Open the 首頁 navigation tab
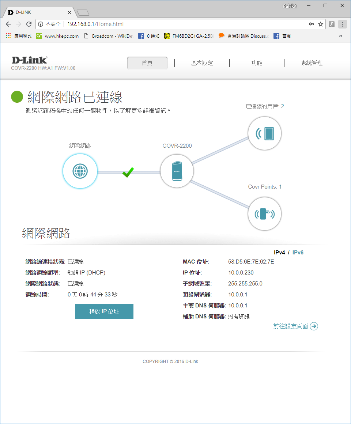Image resolution: width=351 pixels, height=424 pixels. 147,63
